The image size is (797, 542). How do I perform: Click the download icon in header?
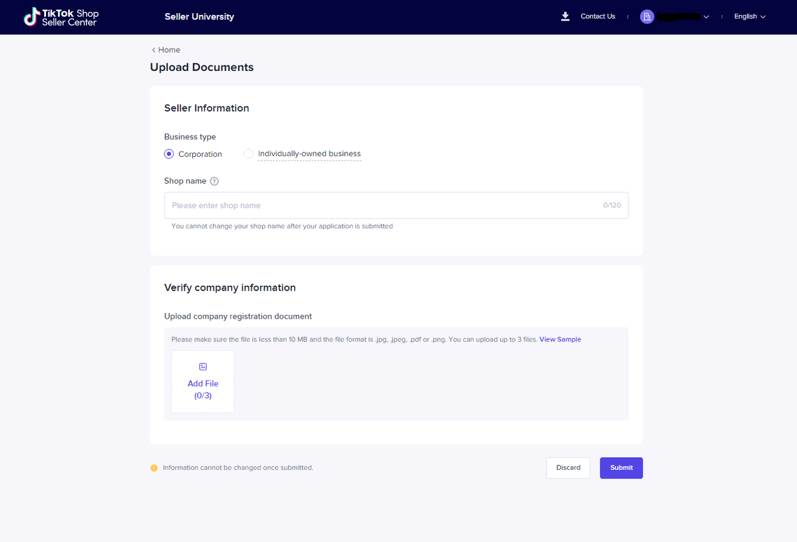[565, 17]
